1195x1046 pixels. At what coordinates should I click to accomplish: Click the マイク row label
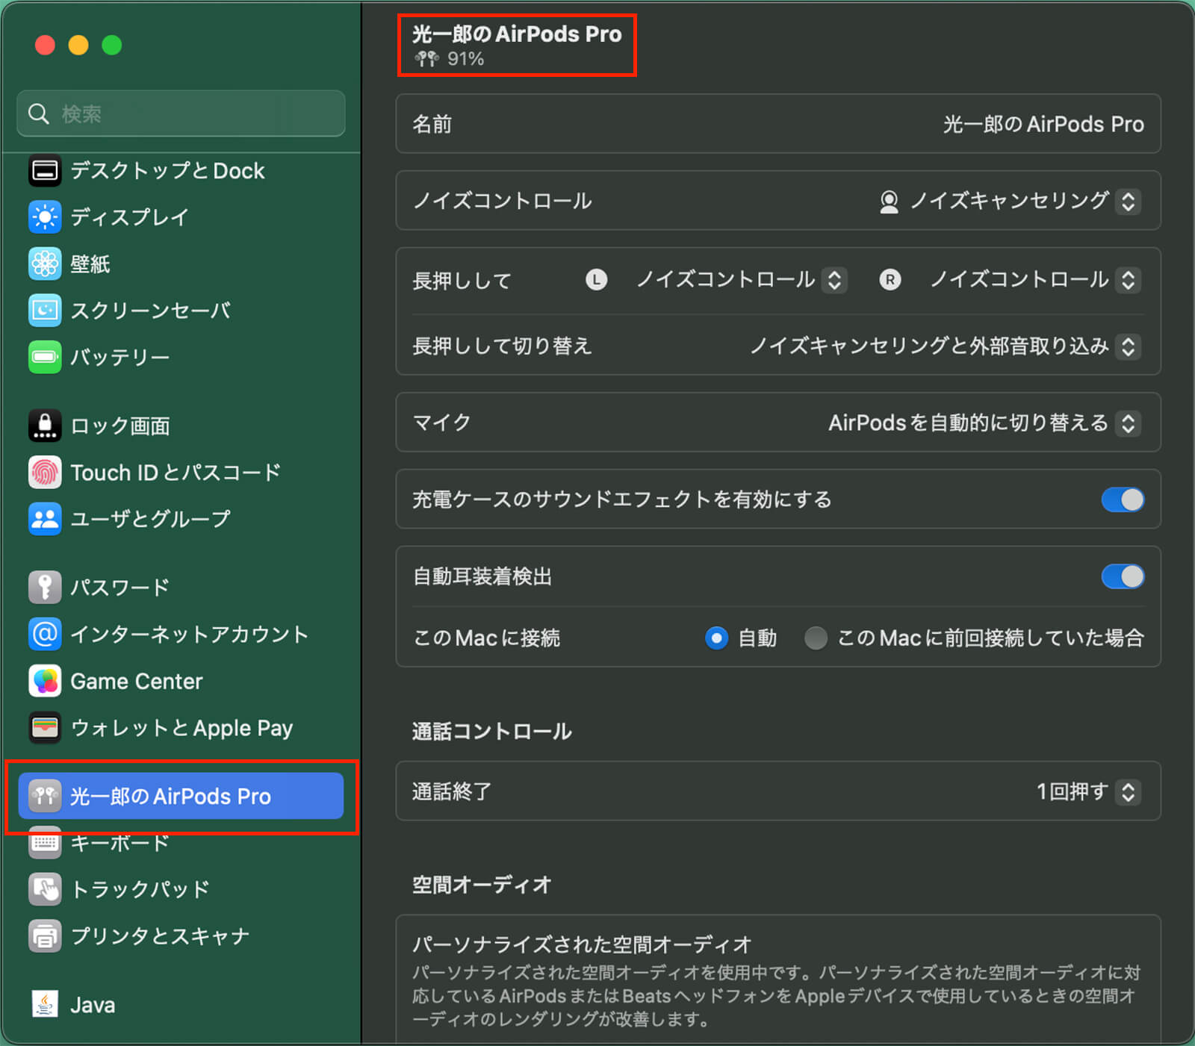point(442,423)
